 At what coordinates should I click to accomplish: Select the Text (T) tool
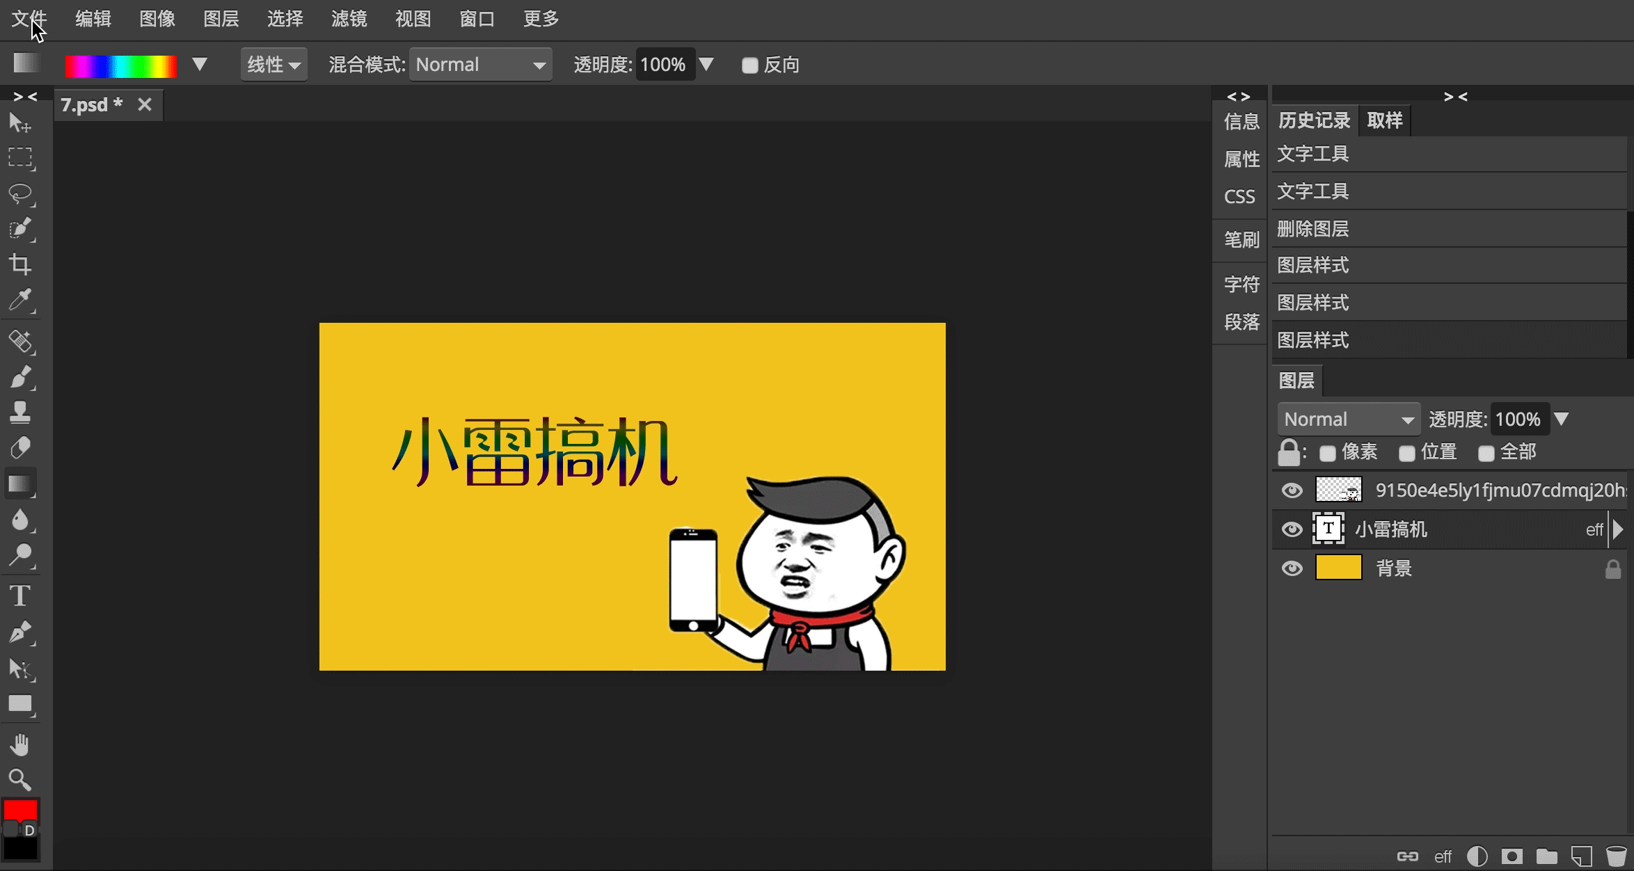coord(19,596)
